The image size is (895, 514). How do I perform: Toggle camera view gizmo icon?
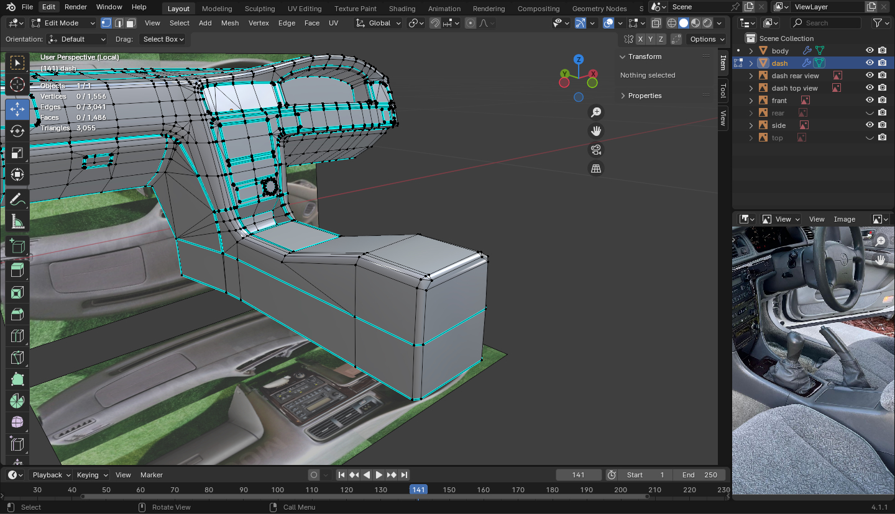pyautogui.click(x=596, y=150)
